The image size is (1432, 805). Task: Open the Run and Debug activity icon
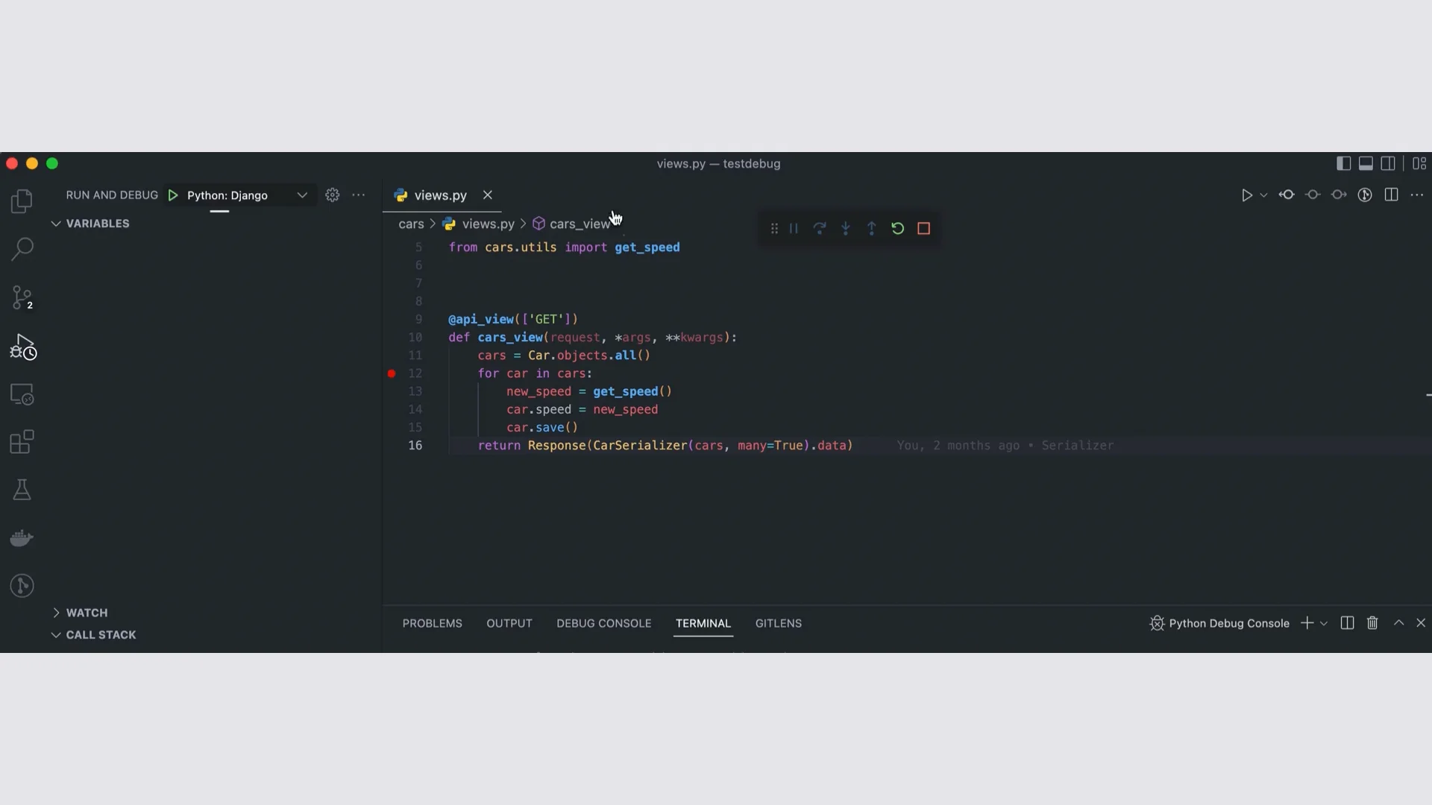coord(23,347)
